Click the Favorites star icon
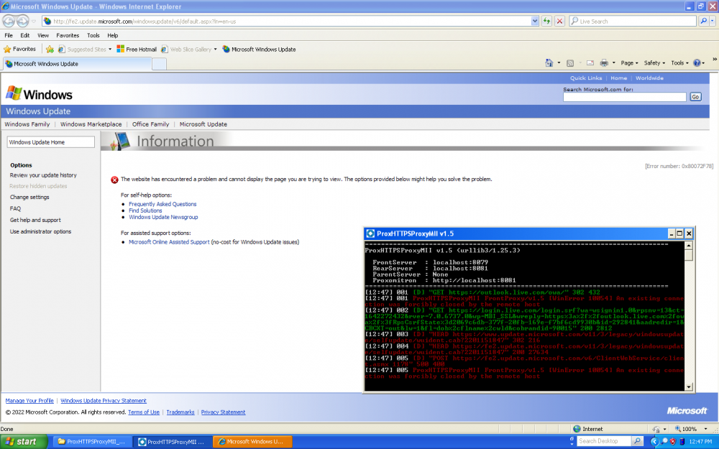719x449 pixels. click(8, 48)
